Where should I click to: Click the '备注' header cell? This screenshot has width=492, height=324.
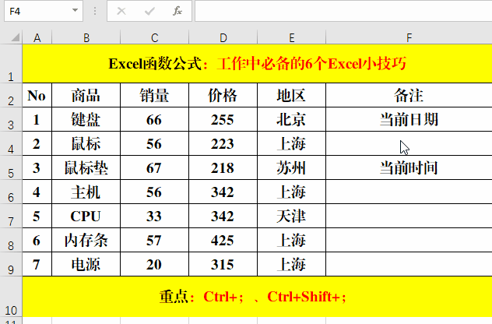coord(409,95)
